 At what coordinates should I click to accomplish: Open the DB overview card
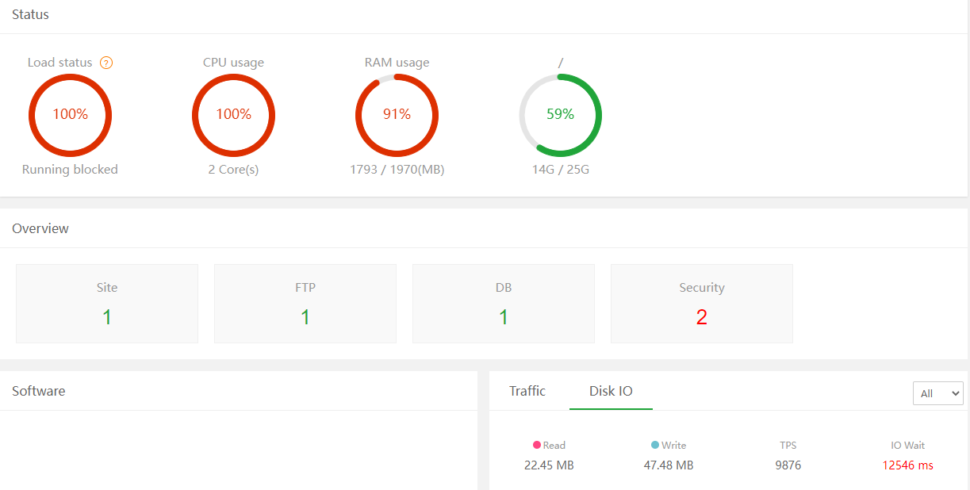click(504, 304)
